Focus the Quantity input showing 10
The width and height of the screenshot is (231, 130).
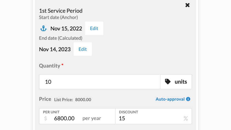pyautogui.click(x=99, y=82)
